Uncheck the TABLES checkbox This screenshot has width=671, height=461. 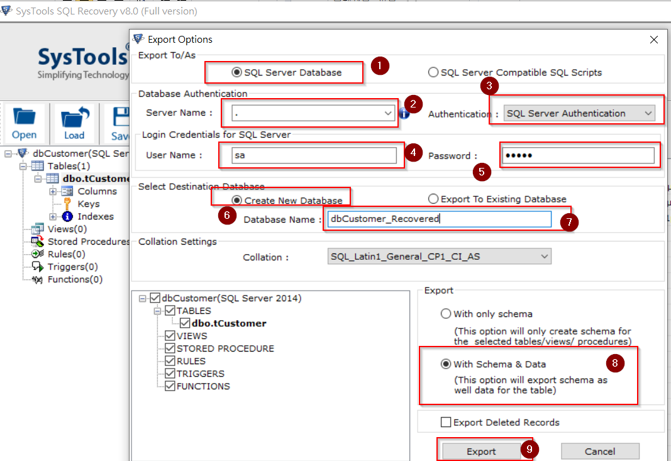(170, 311)
